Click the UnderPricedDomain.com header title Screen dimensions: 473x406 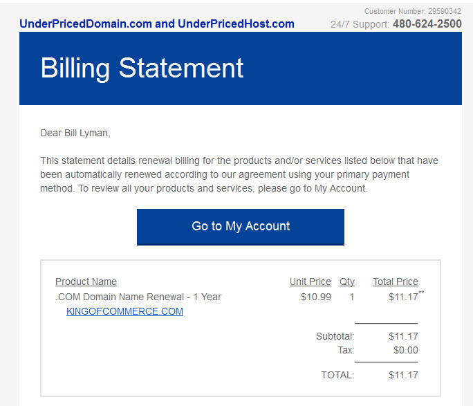click(157, 24)
